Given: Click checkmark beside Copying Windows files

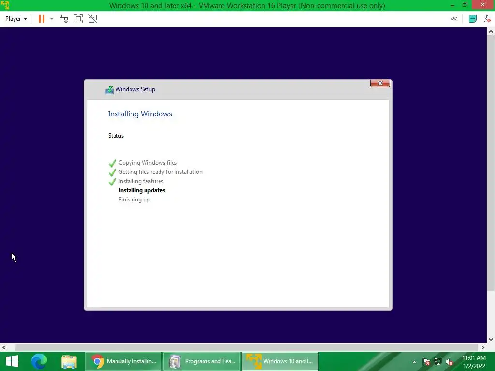Looking at the screenshot, I should pyautogui.click(x=112, y=163).
